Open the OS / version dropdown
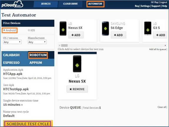Screen dimensions: 169x127 [x=12, y=42]
